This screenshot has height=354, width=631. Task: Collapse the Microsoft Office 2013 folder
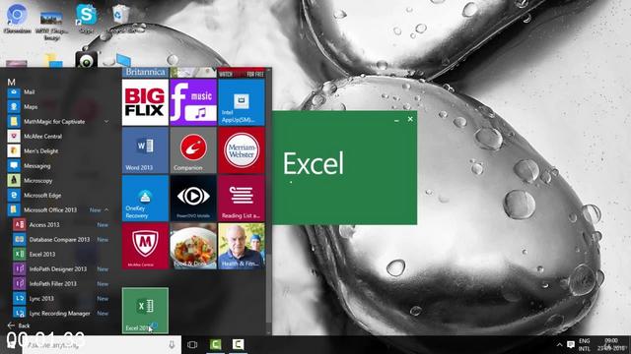point(58,209)
